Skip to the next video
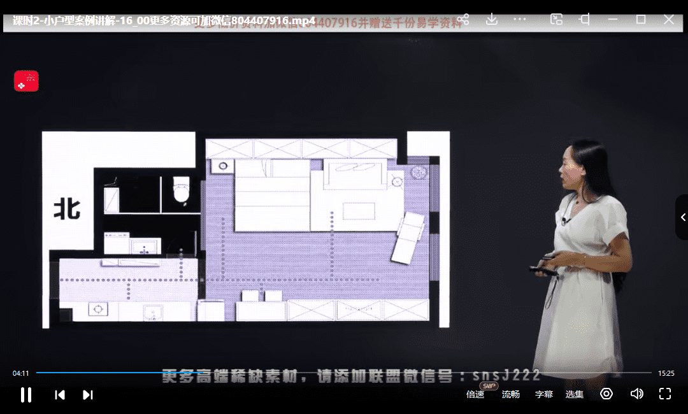 (x=88, y=395)
